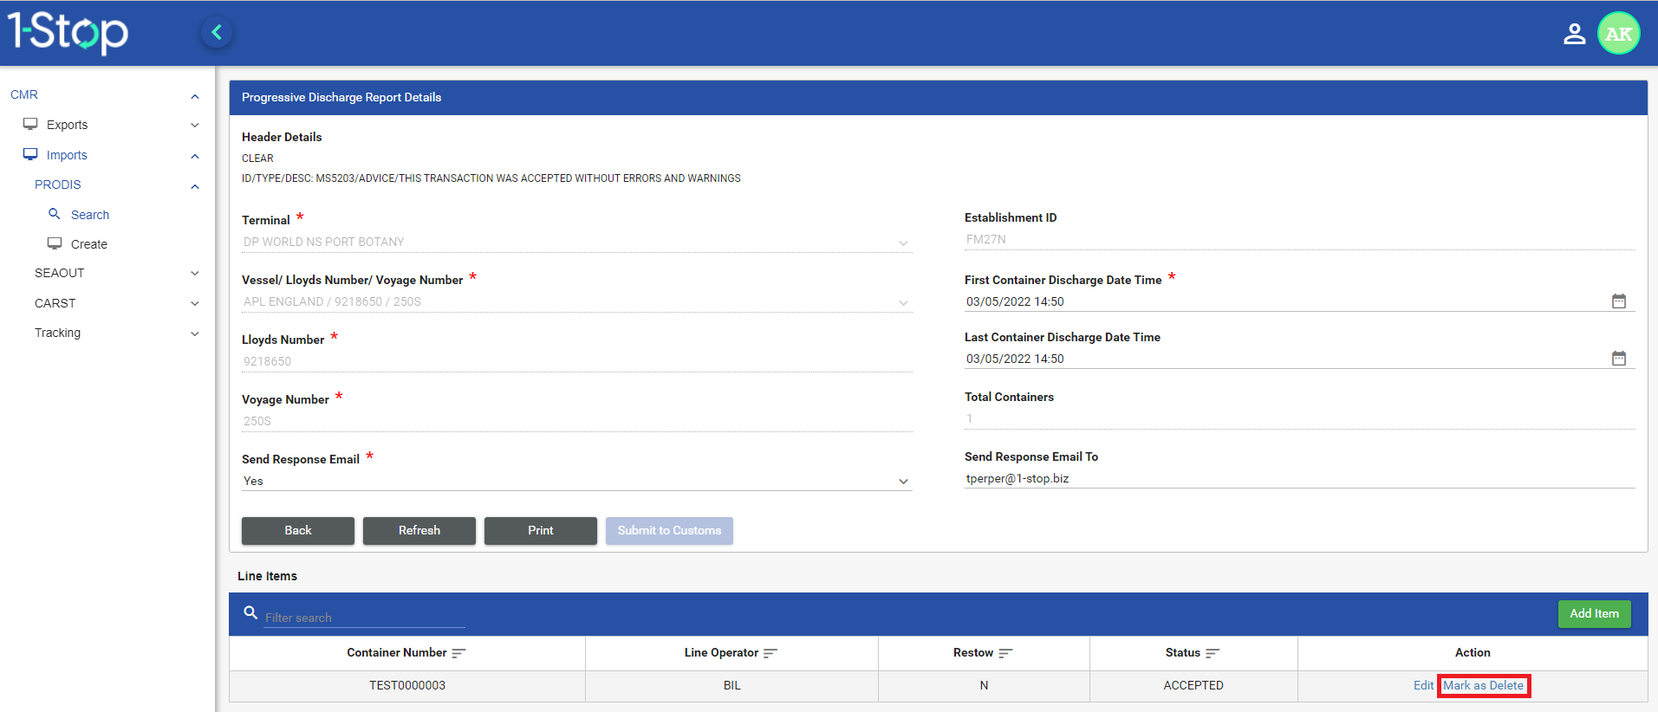Sort by Status column icon

click(1213, 653)
